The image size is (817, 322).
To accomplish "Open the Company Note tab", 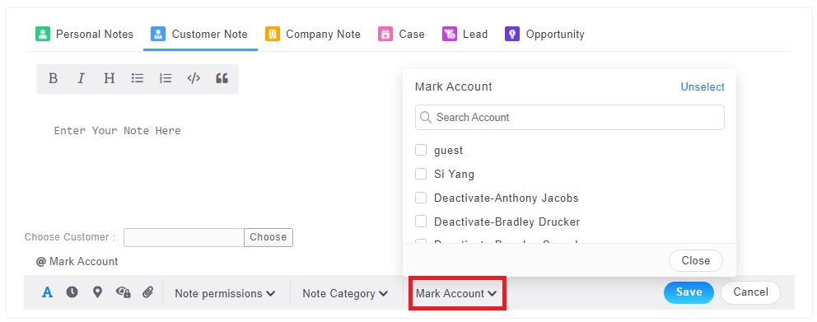I will click(x=313, y=35).
